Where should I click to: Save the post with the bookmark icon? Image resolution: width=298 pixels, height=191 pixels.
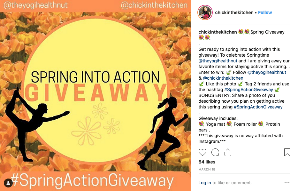click(287, 152)
